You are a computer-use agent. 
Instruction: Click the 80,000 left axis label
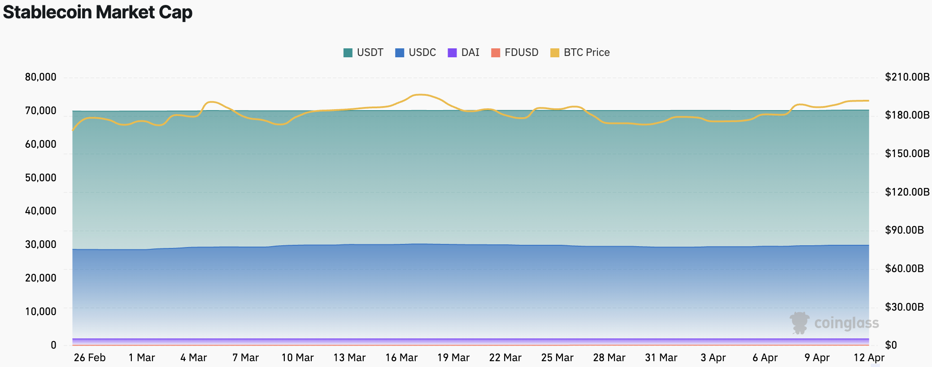(x=41, y=77)
